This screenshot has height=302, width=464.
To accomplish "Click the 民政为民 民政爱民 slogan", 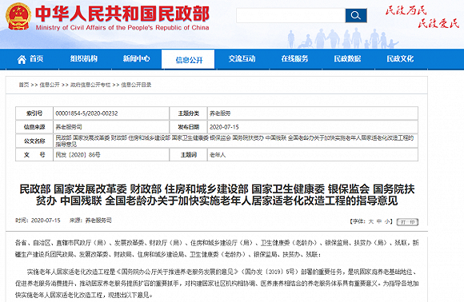I will 422,17.
